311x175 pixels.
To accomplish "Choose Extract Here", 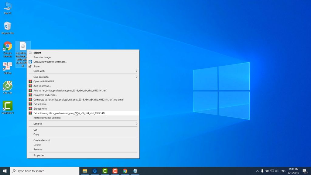I will coord(83,109).
